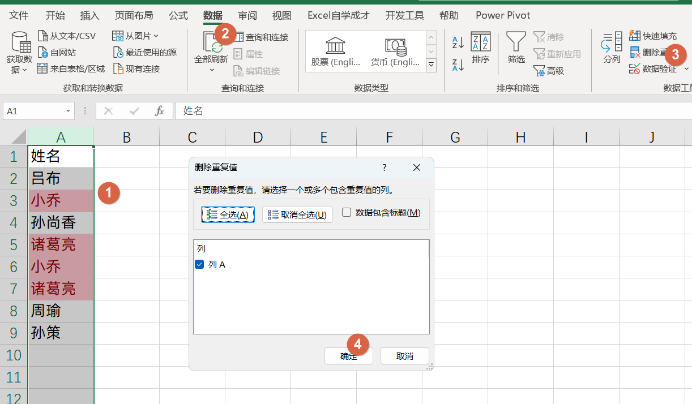Click cell containing 吕布
Screen dimensions: 692x404
pyautogui.click(x=61, y=179)
